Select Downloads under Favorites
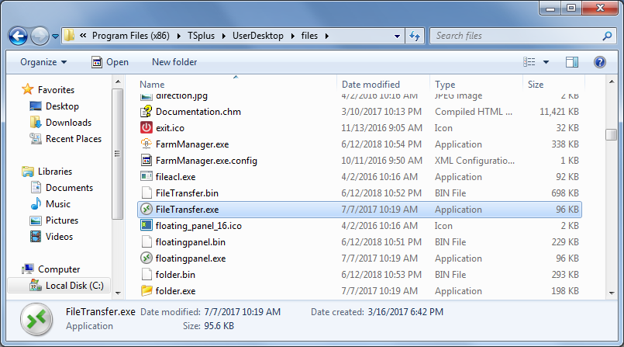The height and width of the screenshot is (347, 624). point(68,123)
